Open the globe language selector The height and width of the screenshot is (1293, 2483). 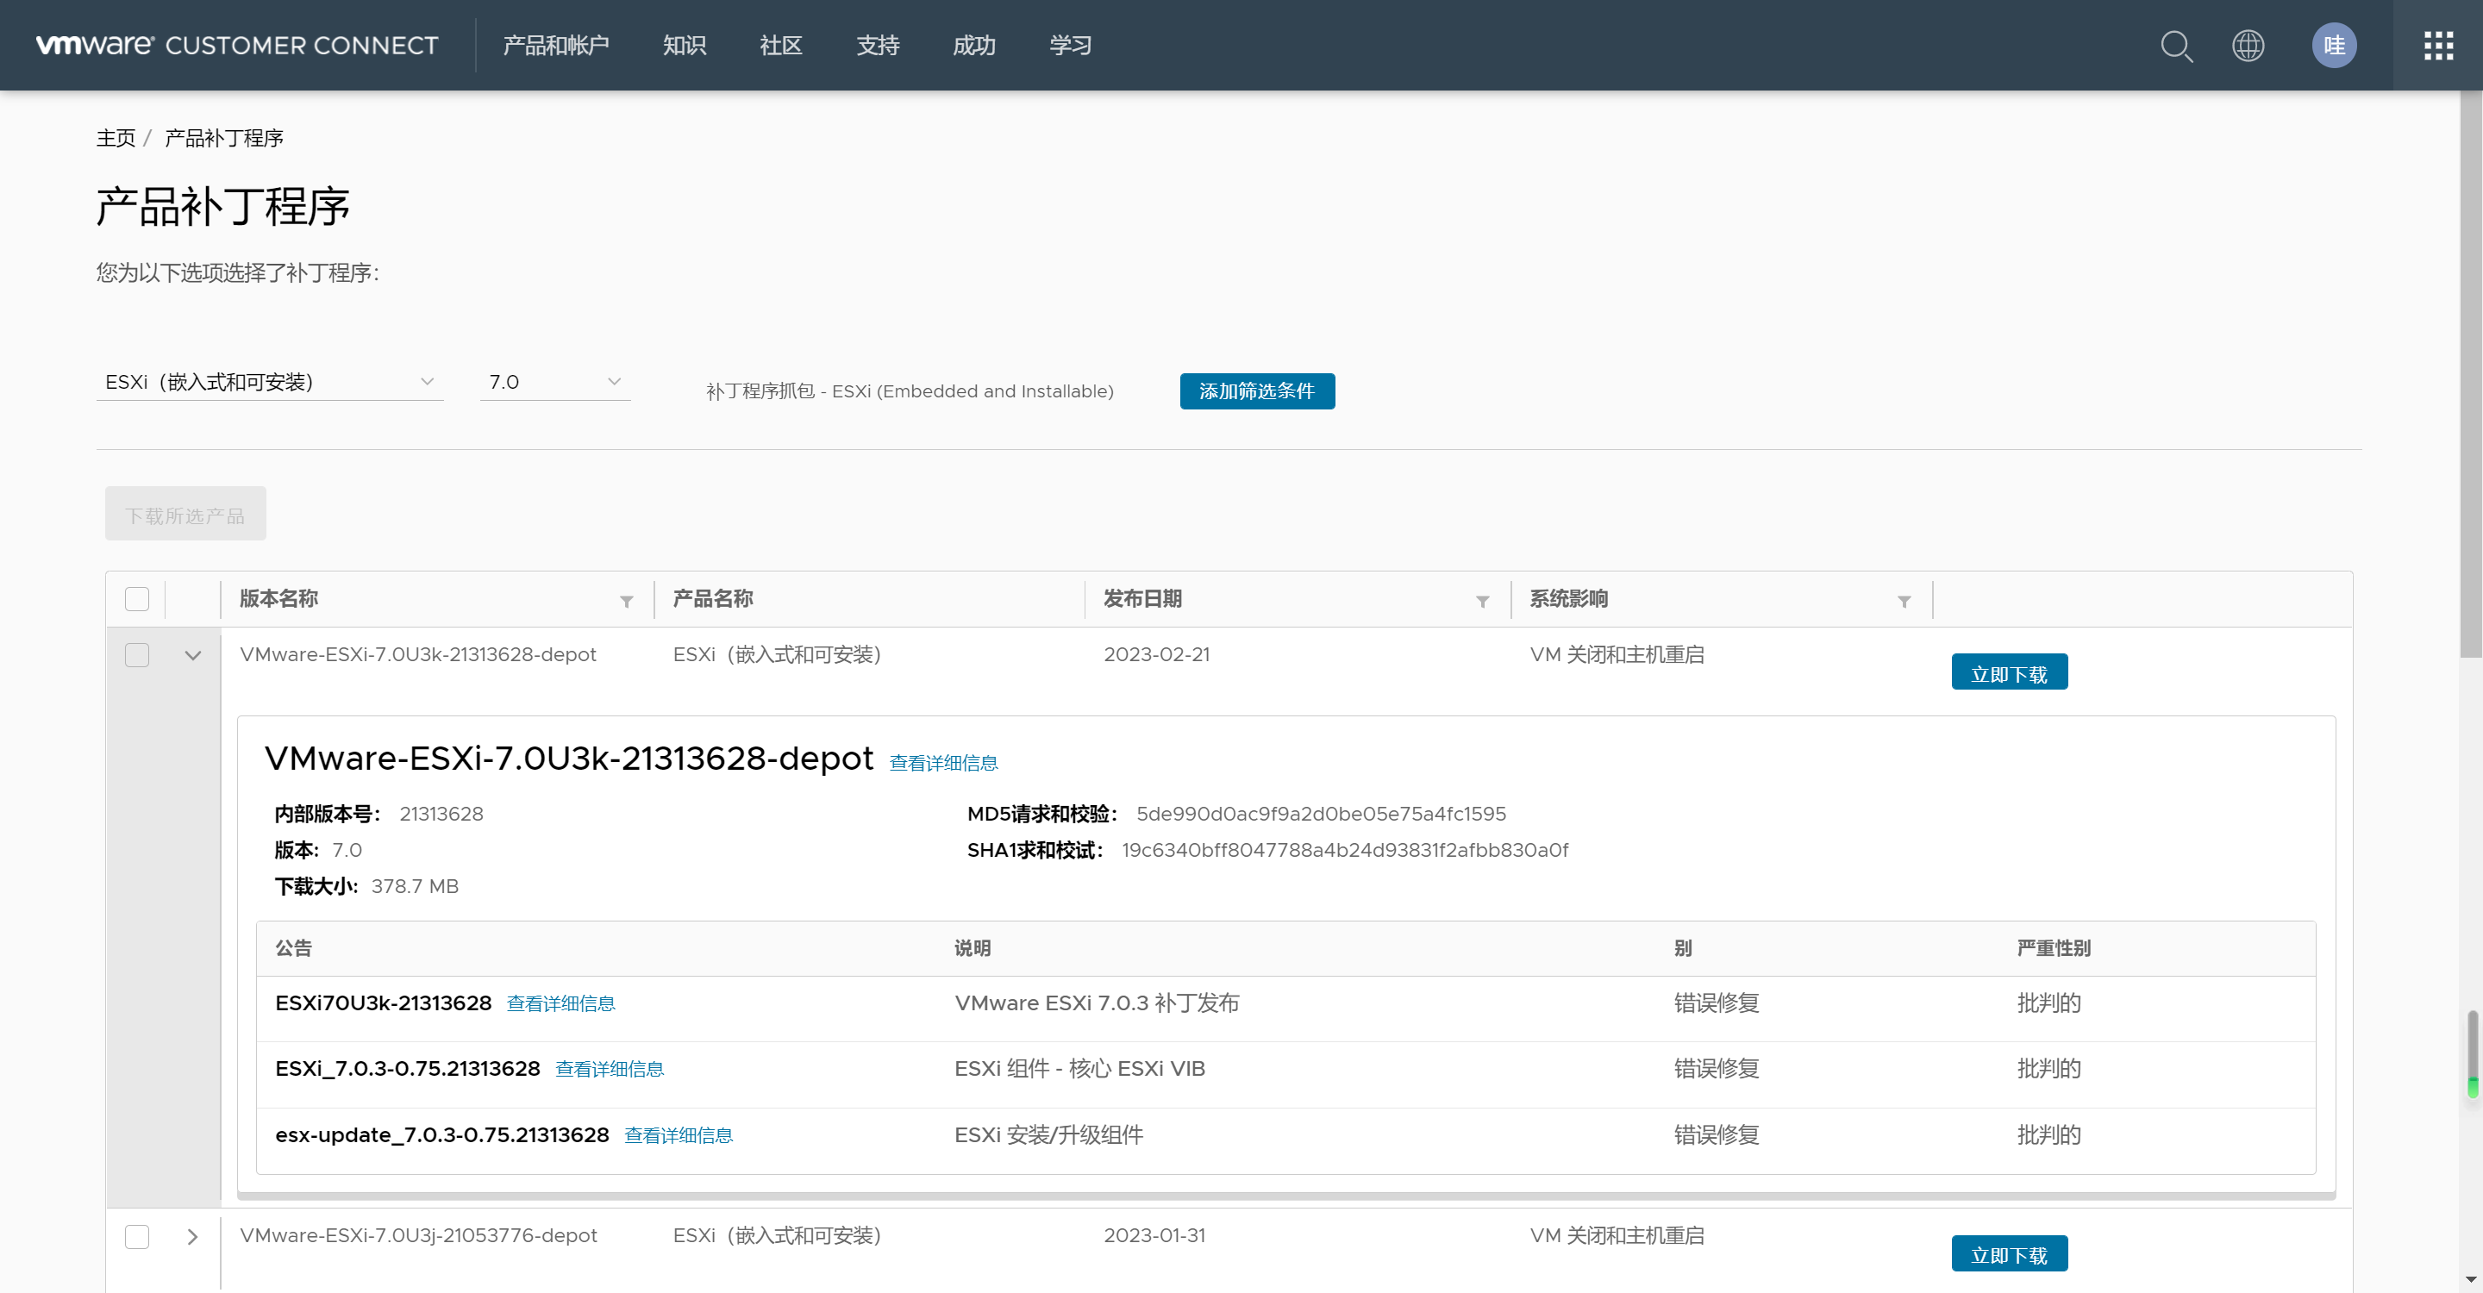[x=2247, y=46]
